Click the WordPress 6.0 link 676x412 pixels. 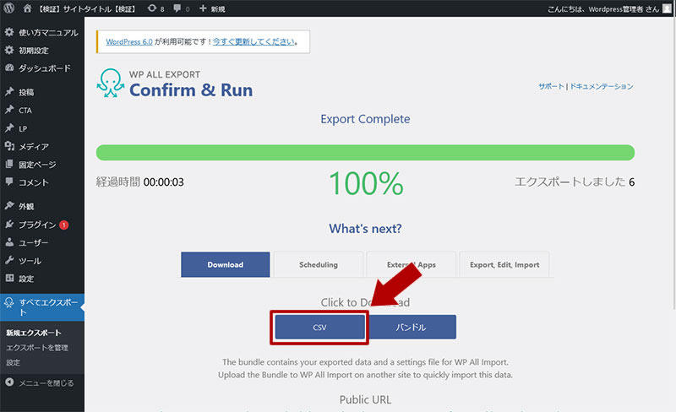[129, 42]
